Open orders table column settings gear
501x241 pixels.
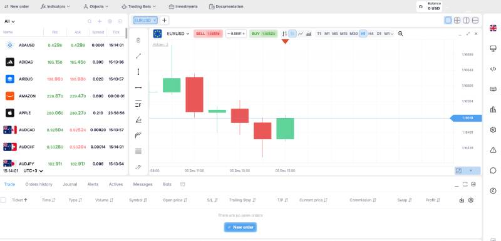471,200
